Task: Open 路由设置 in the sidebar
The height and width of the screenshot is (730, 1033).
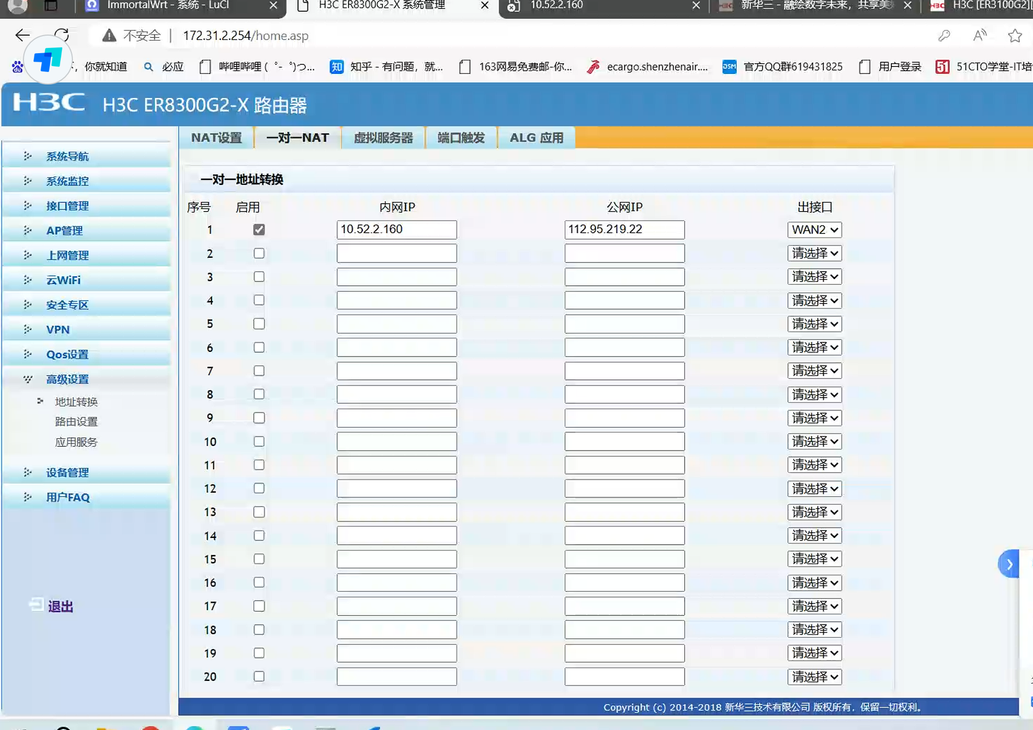Action: click(76, 422)
